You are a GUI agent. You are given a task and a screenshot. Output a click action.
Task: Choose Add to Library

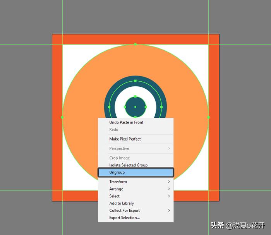coord(122,203)
